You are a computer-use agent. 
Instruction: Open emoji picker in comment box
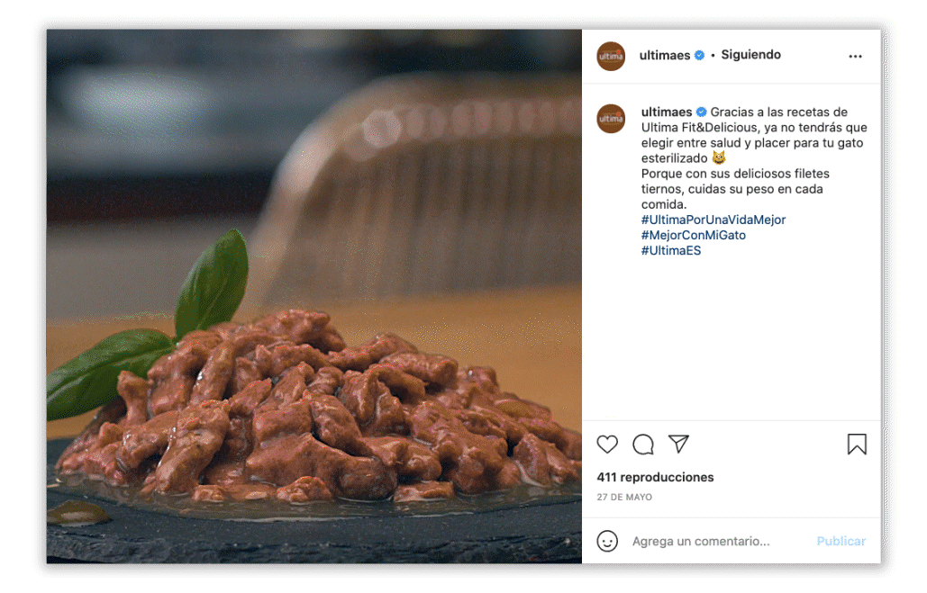pos(608,541)
